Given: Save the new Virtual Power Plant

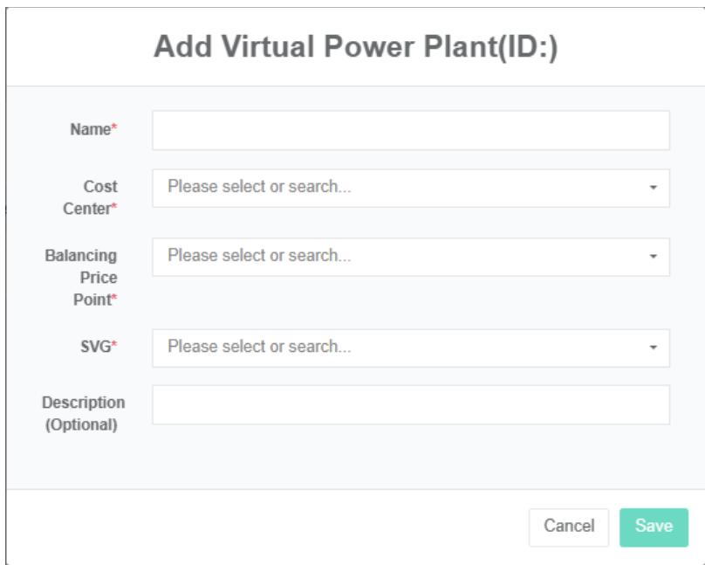Looking at the screenshot, I should 654,527.
